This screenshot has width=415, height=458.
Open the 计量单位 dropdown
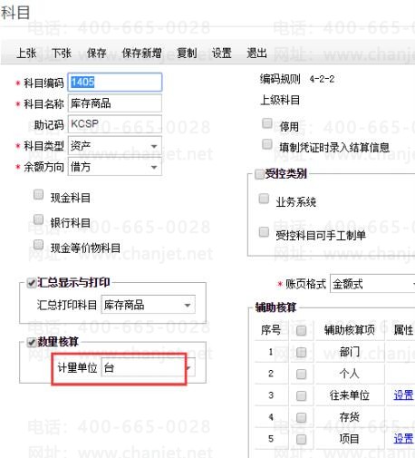[x=148, y=367]
